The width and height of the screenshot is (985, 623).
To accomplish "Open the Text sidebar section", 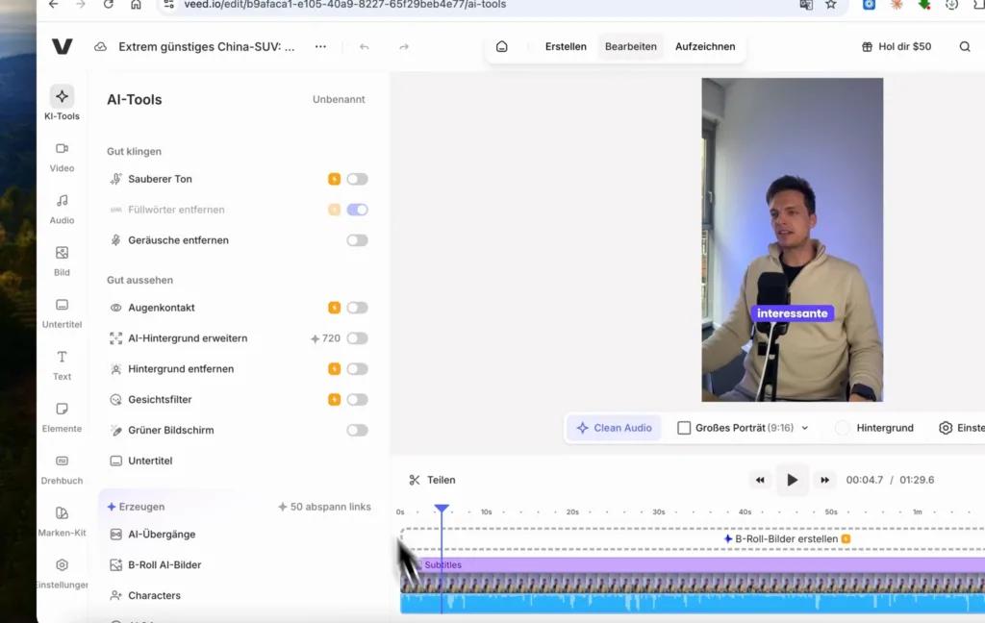I will coord(62,365).
